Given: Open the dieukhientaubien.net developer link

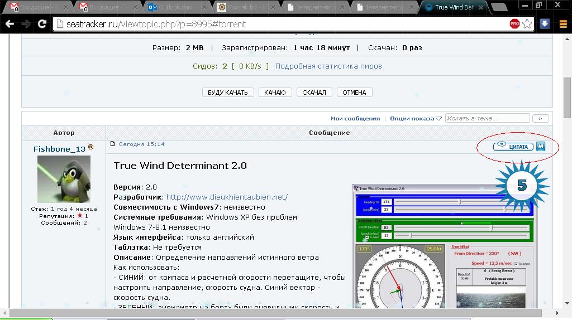Looking at the screenshot, I should [227, 197].
